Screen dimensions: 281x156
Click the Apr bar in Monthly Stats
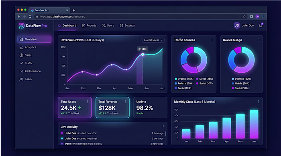227,128
